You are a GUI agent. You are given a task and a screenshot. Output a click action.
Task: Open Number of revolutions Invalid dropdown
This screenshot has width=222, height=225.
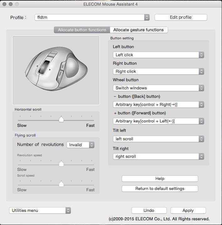tap(81, 145)
